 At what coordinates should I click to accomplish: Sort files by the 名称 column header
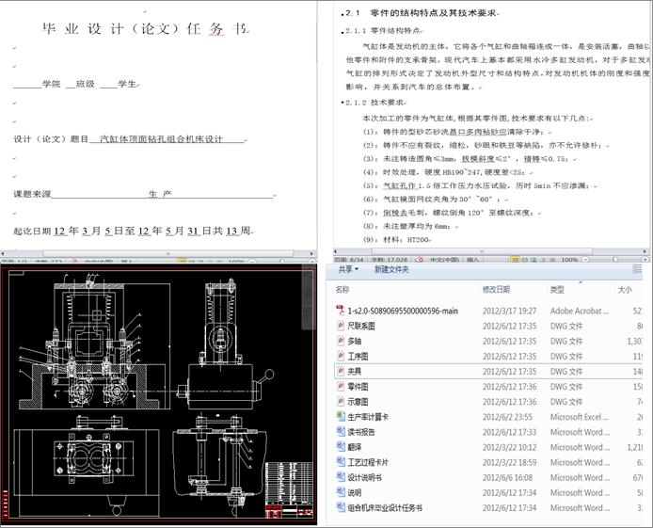(342, 289)
